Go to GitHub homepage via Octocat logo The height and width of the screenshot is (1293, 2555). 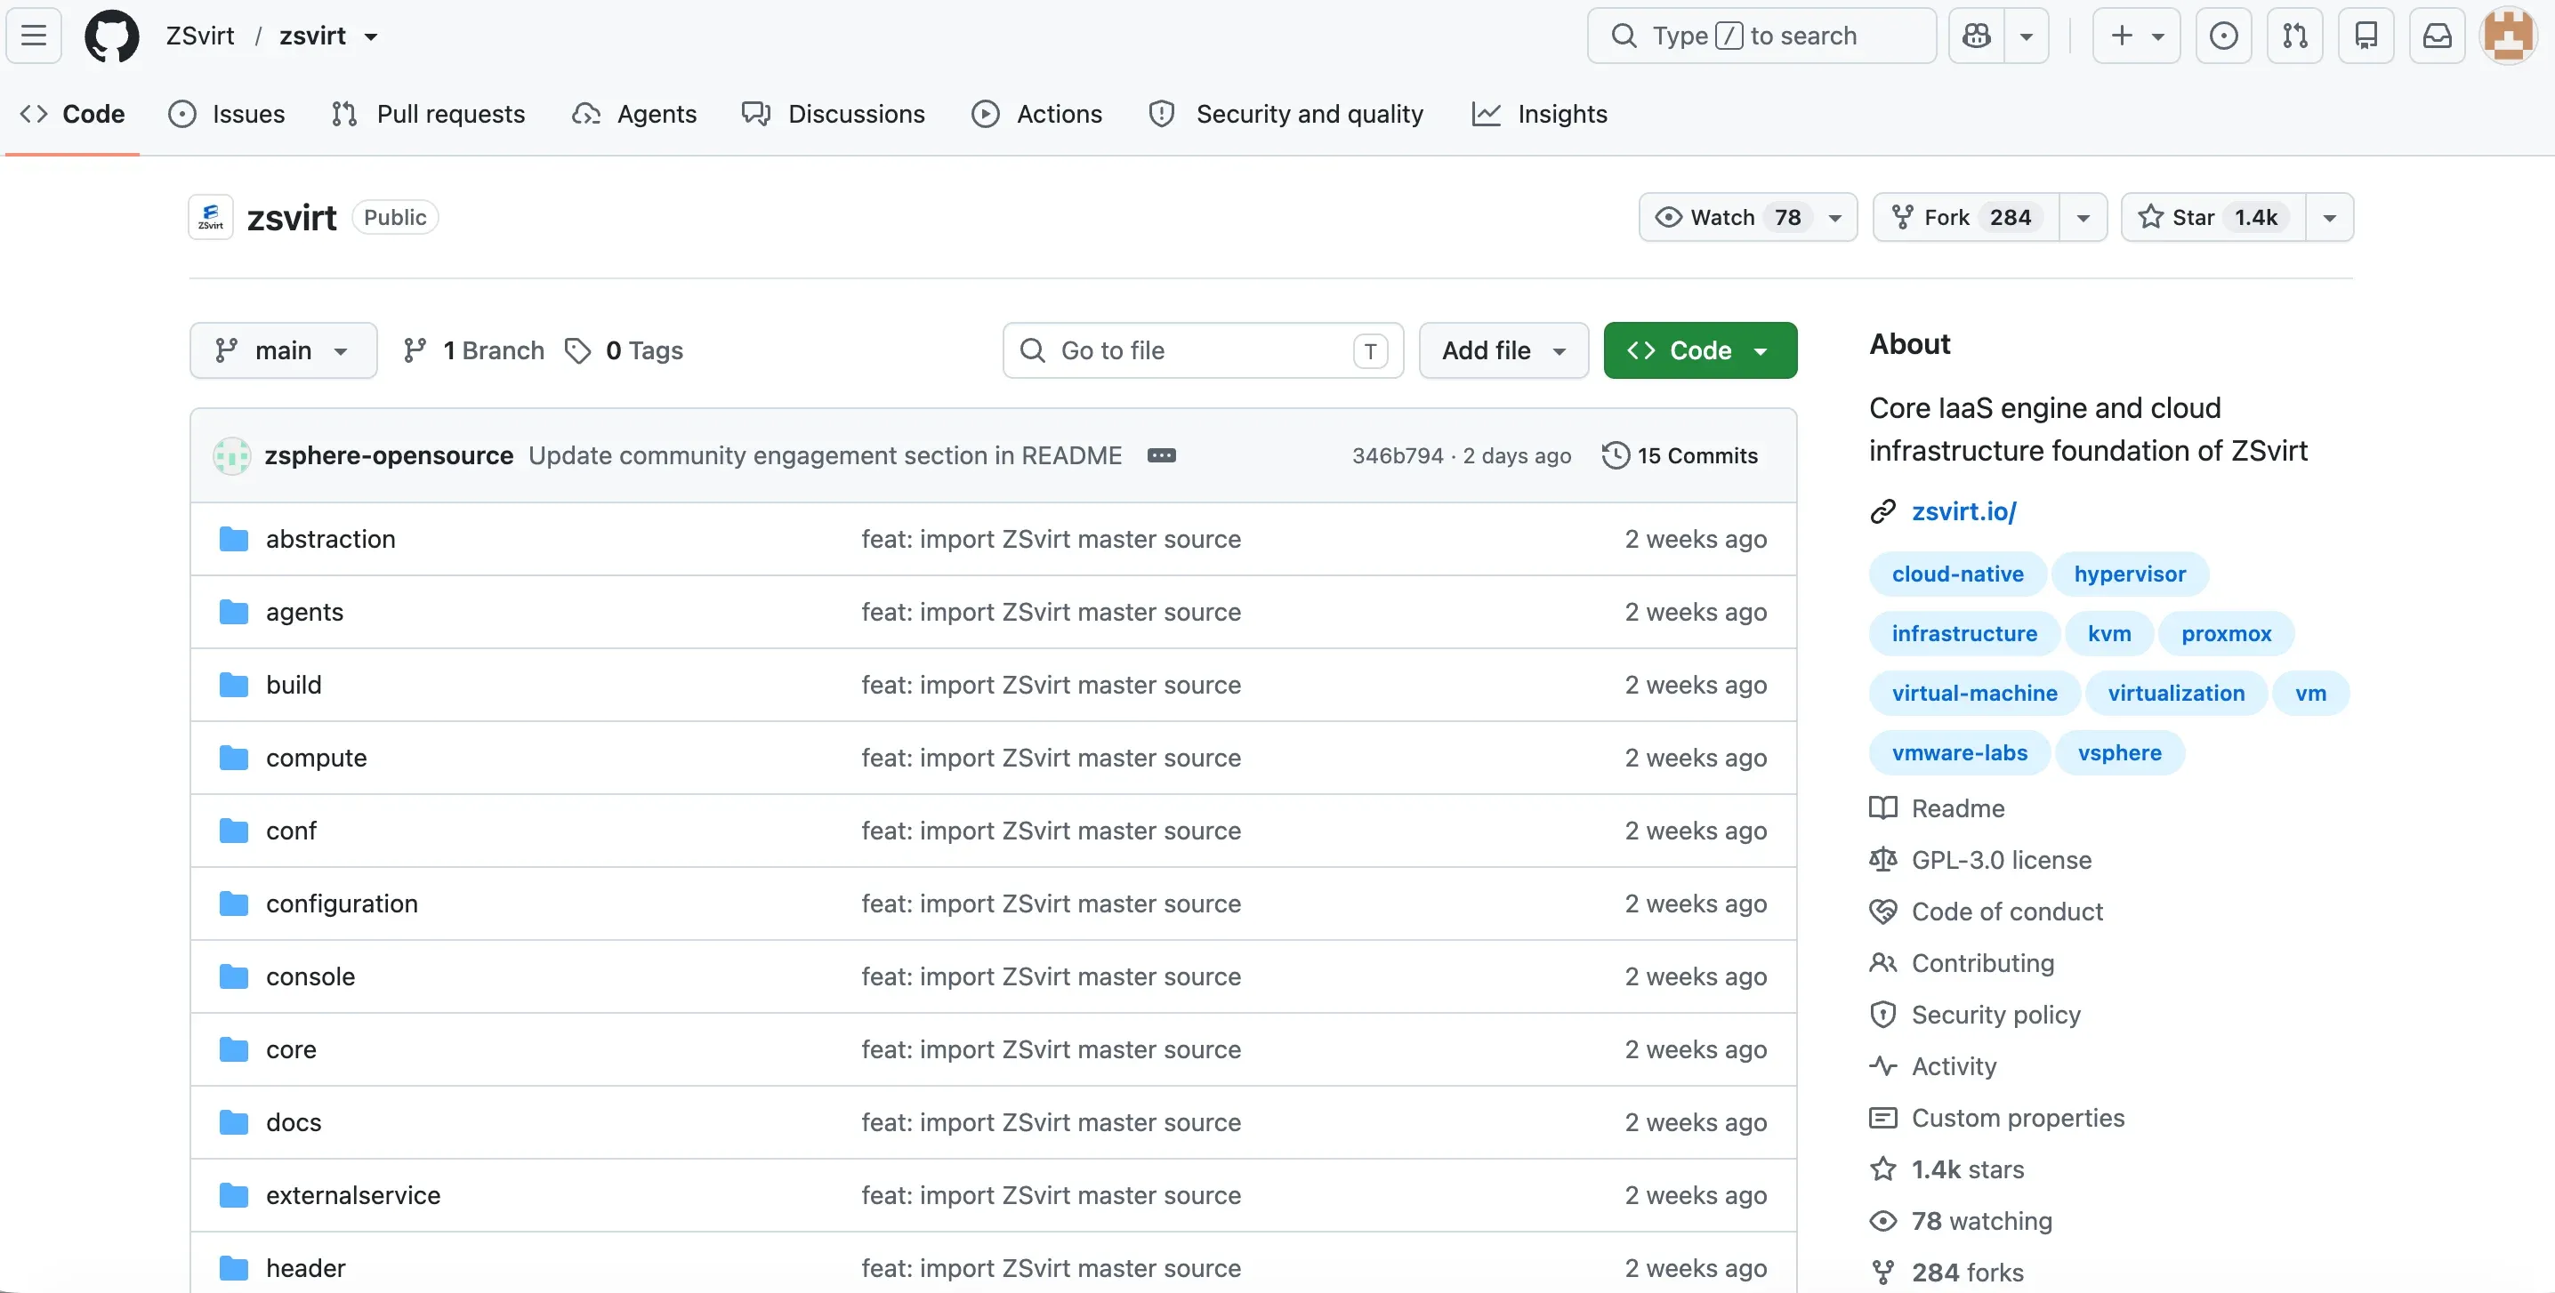(x=111, y=36)
